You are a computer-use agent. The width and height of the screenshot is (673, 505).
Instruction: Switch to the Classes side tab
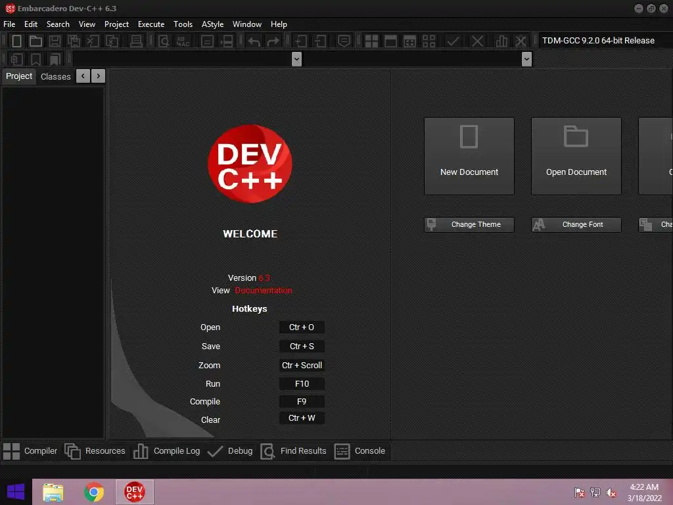pyautogui.click(x=55, y=76)
